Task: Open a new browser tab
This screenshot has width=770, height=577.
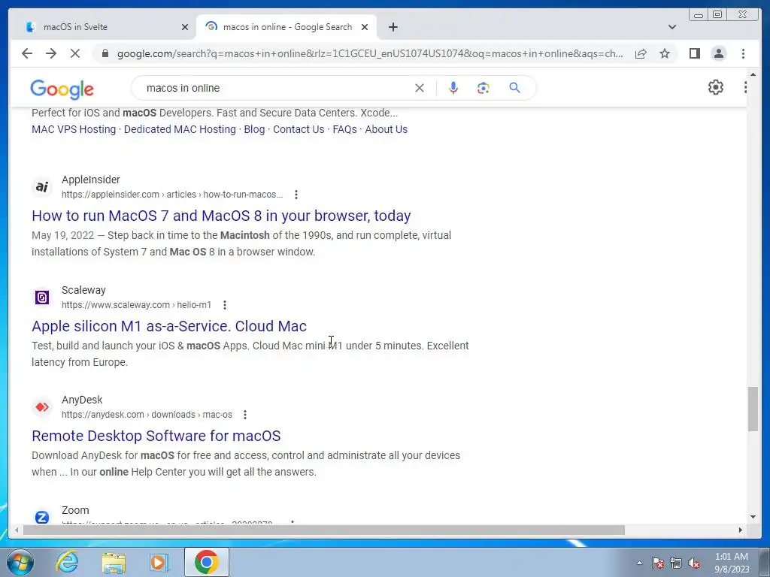Action: coord(393,27)
